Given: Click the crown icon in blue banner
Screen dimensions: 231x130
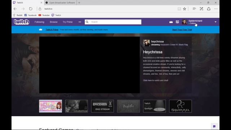Looking at the screenshot, I should point(41,30).
